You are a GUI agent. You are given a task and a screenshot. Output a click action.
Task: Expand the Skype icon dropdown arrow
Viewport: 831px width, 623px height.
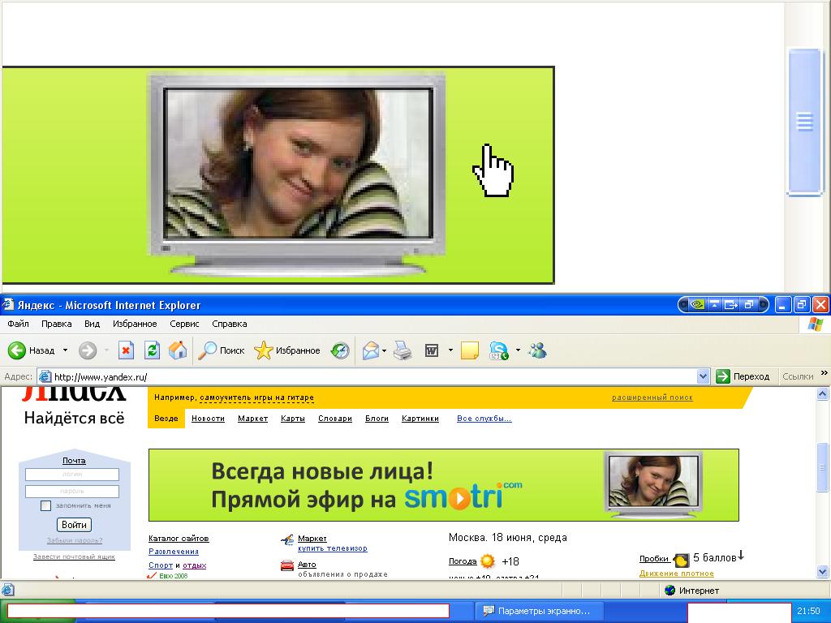[x=518, y=350]
